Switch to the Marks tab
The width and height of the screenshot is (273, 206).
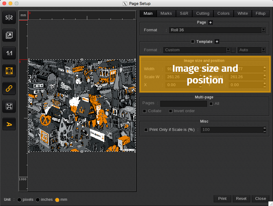click(x=166, y=13)
